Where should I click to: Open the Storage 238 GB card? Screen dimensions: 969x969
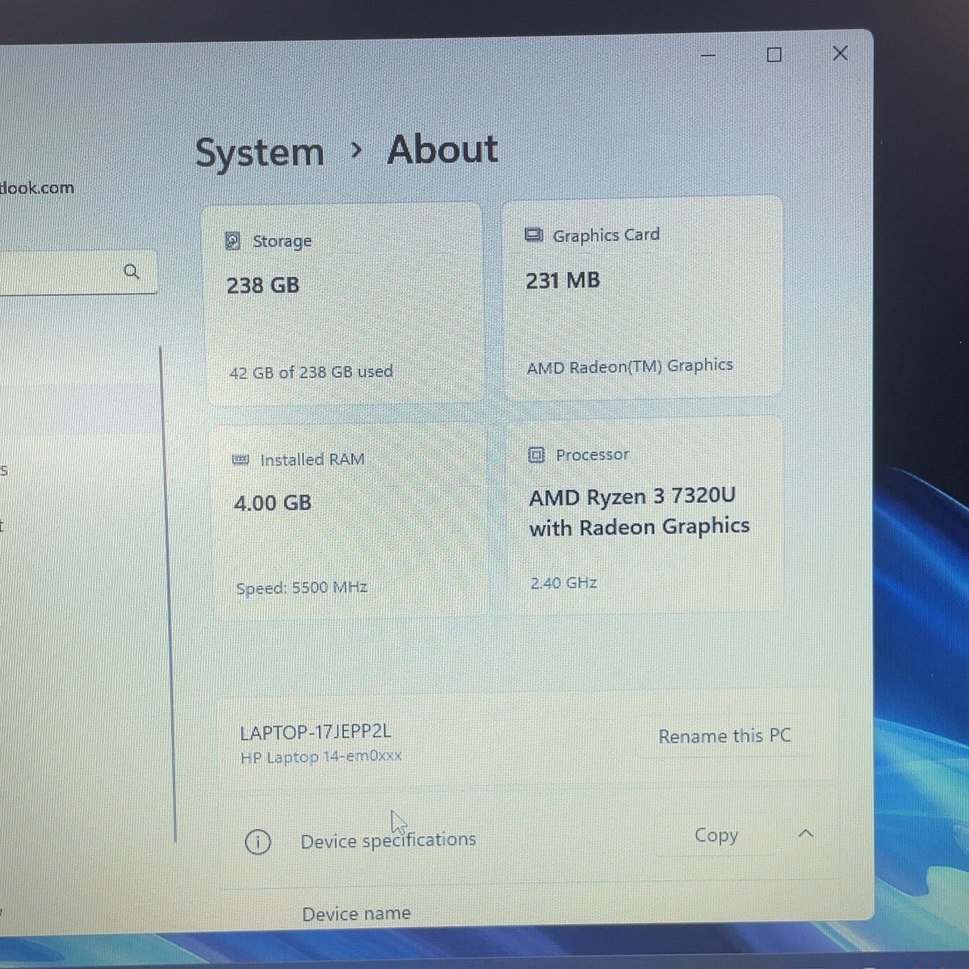pyautogui.click(x=345, y=304)
